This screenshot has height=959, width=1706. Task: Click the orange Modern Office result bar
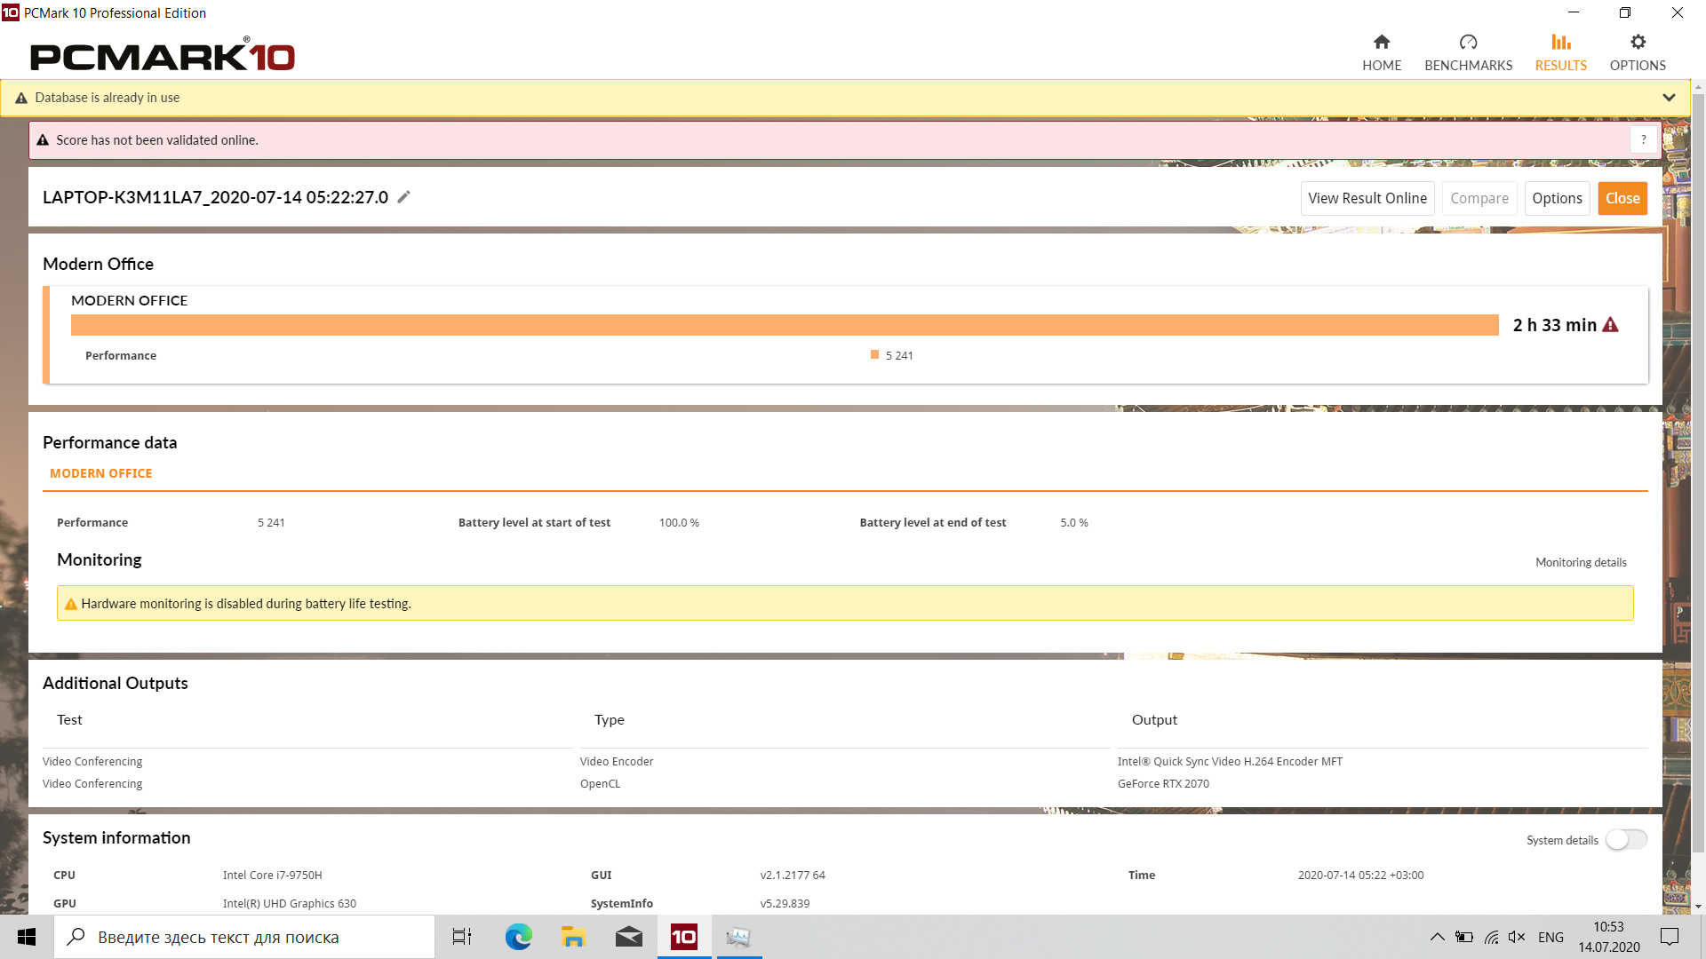(x=785, y=325)
